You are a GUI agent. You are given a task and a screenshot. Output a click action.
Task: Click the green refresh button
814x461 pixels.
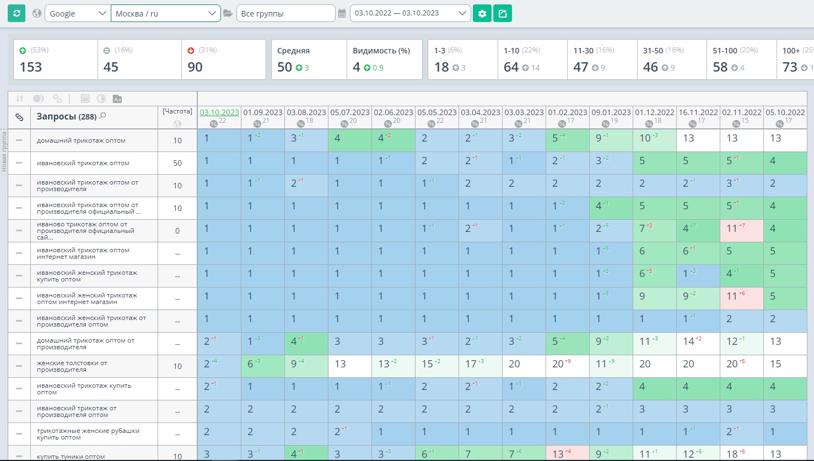[17, 13]
